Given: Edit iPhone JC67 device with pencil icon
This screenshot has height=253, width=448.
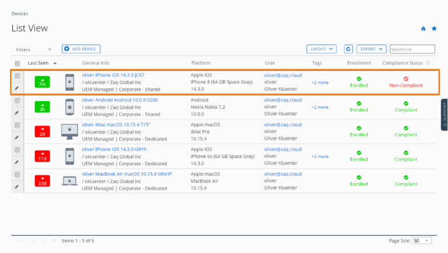Looking at the screenshot, I should (x=17, y=88).
